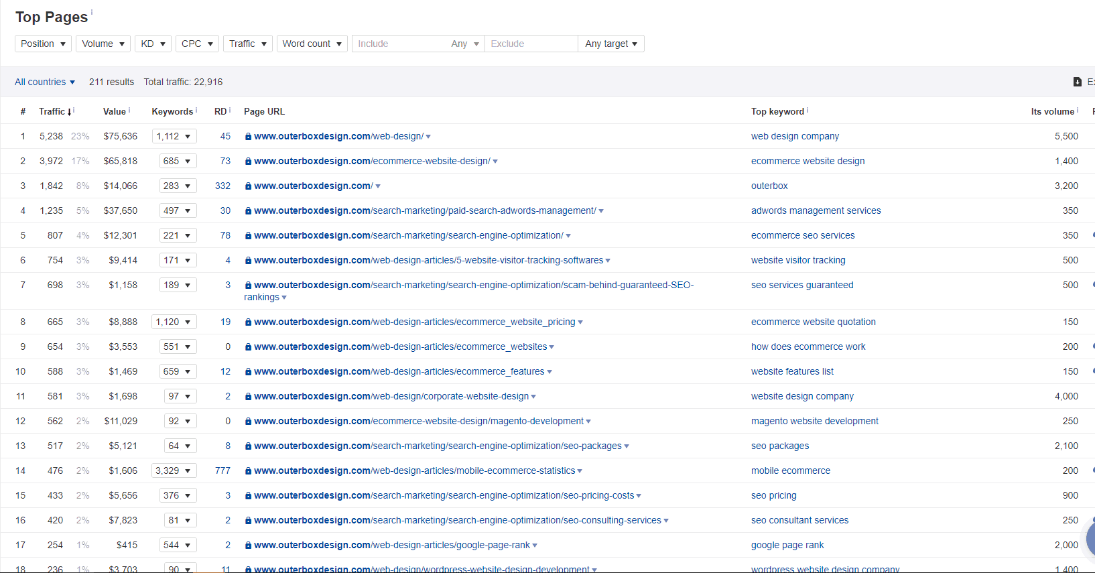Open the Any match-type dropdown
The image size is (1095, 573).
click(465, 44)
